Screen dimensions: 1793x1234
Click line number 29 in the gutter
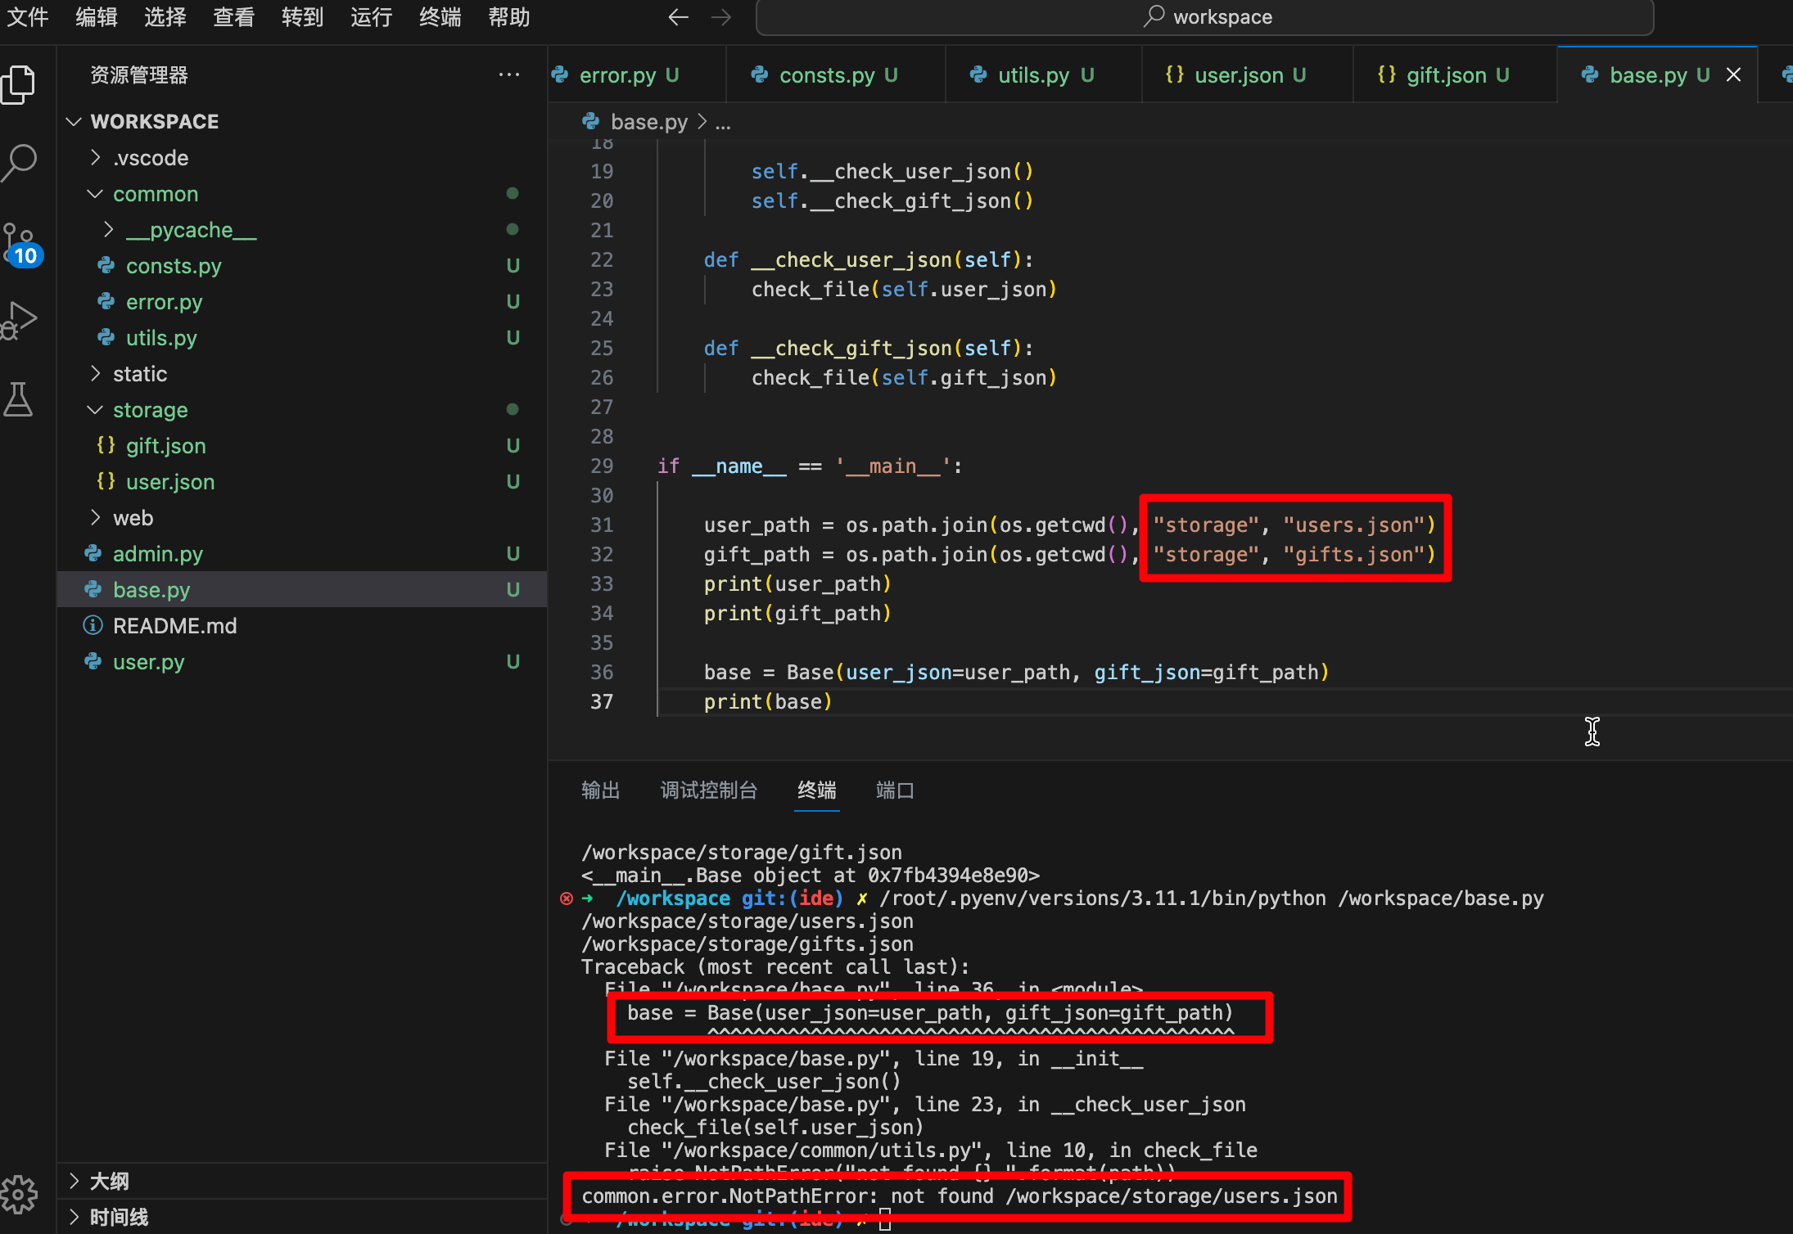[602, 466]
